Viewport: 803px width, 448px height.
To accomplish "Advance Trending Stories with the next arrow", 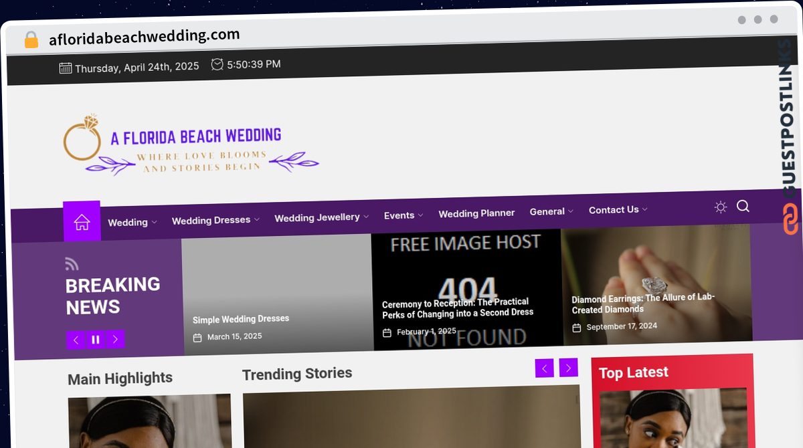I will pos(568,368).
